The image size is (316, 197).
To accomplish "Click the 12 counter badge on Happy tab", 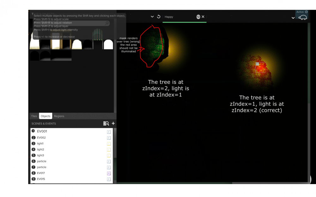I will (198, 17).
